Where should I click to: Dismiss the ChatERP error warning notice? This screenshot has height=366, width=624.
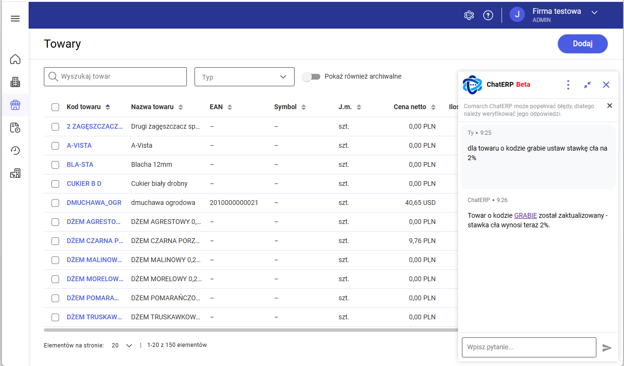[609, 106]
